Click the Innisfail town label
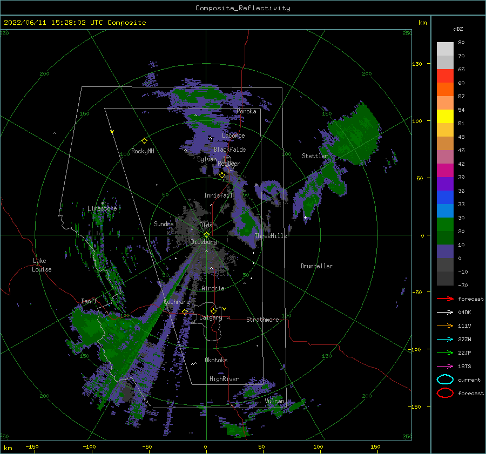This screenshot has width=486, height=454. coord(218,195)
